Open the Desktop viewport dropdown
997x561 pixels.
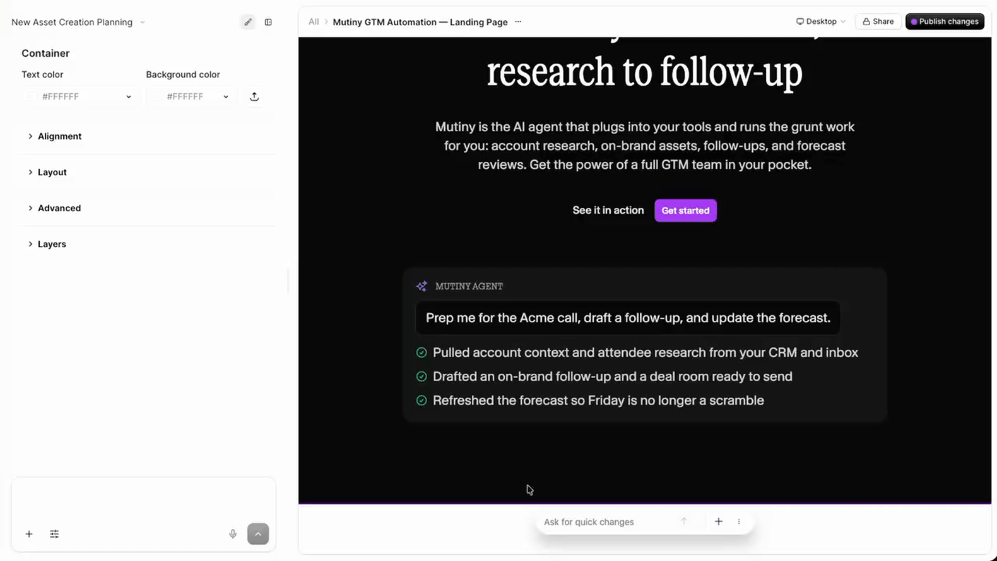(x=820, y=21)
